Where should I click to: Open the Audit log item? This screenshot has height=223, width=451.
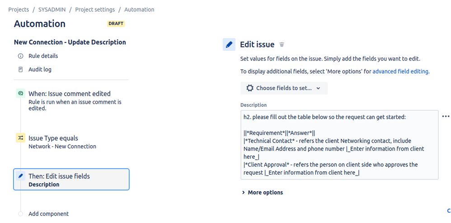(x=40, y=70)
